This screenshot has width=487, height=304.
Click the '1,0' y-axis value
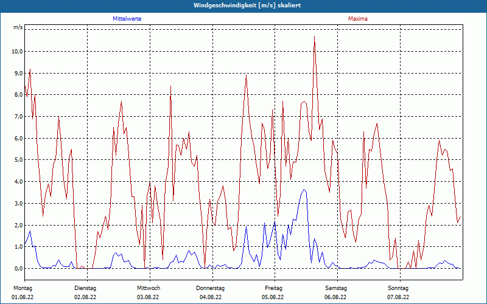[x=19, y=247]
